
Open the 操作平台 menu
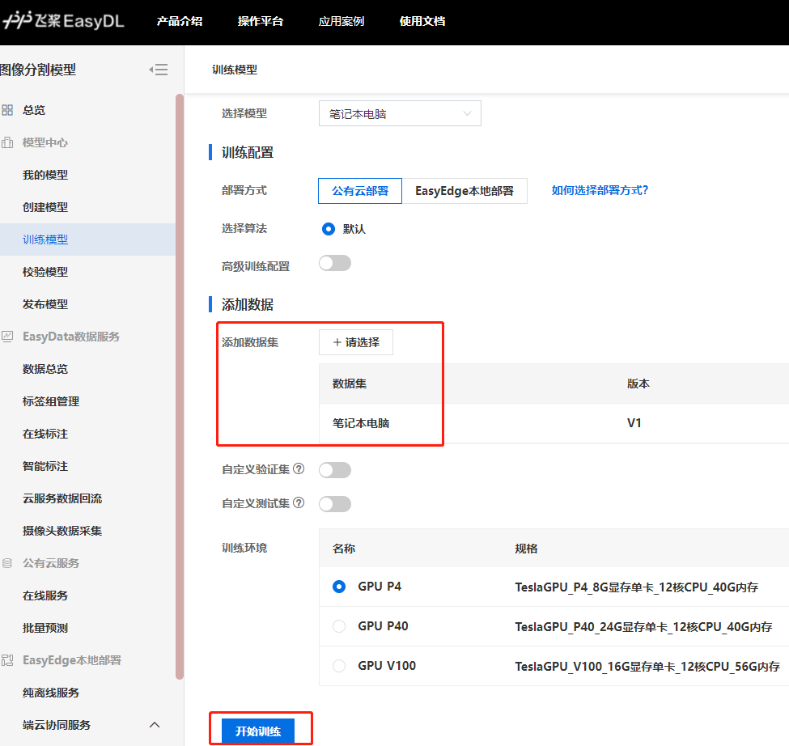coord(260,23)
